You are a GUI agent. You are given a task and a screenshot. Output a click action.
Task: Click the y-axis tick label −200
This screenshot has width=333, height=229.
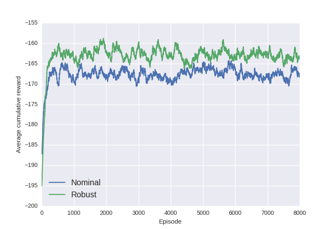[32, 206]
